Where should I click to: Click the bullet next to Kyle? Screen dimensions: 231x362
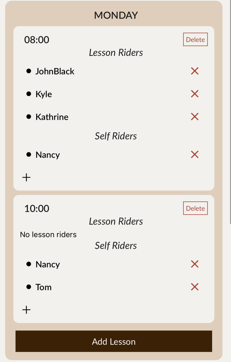pos(29,94)
